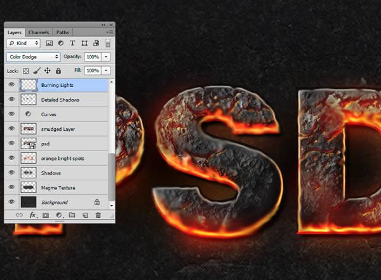The height and width of the screenshot is (280, 381).
Task: Click the smudged Layer thumbnail
Action: [x=29, y=129]
